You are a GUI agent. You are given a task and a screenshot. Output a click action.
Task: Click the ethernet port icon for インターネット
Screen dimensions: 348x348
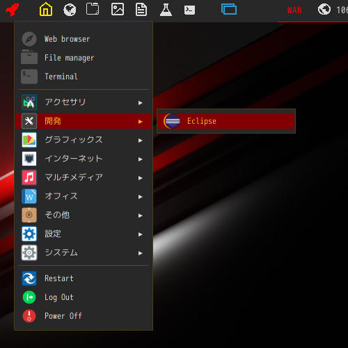[29, 159]
